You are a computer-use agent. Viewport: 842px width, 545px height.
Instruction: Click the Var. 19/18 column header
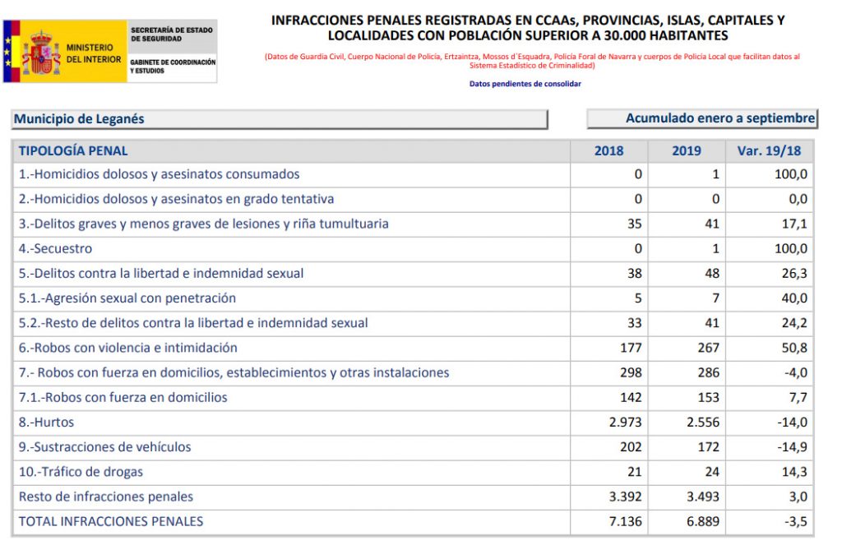click(x=769, y=151)
